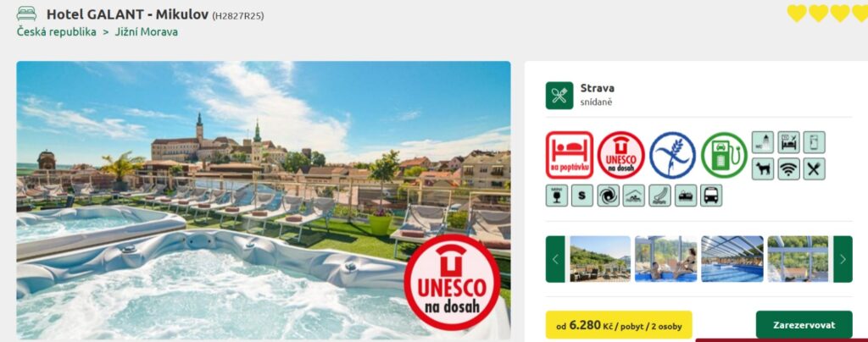Show previous gallery thumbnails with left arrow
This screenshot has height=342, width=868.
click(555, 259)
